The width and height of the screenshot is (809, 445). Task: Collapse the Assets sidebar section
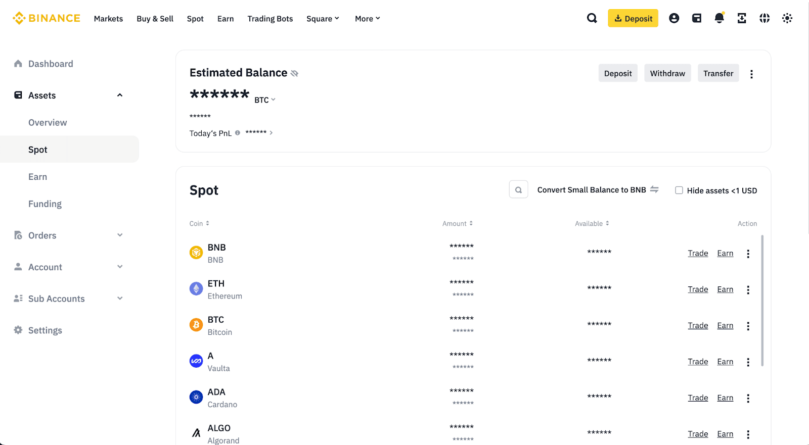(x=120, y=95)
